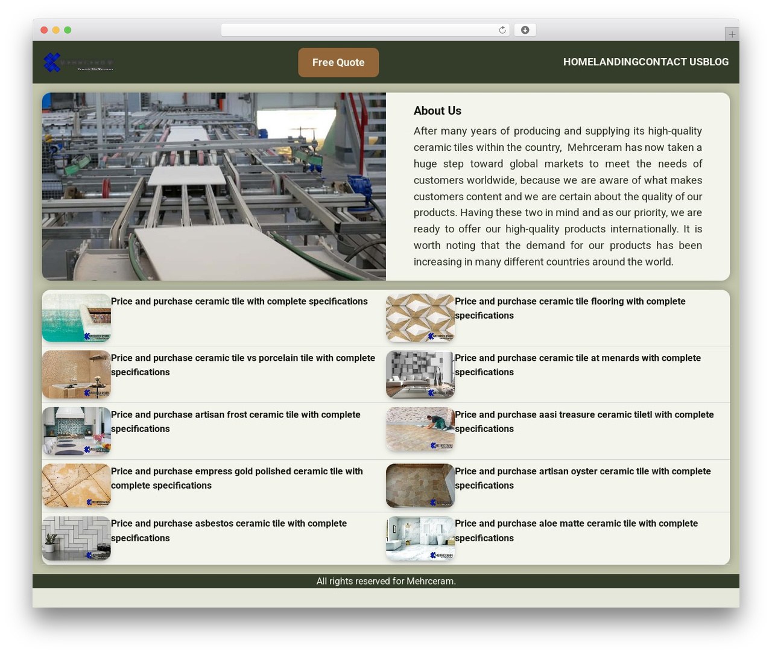Image resolution: width=772 pixels, height=654 pixels.
Task: Open the aasi treasure ceramic tiletl article
Action: click(x=584, y=422)
